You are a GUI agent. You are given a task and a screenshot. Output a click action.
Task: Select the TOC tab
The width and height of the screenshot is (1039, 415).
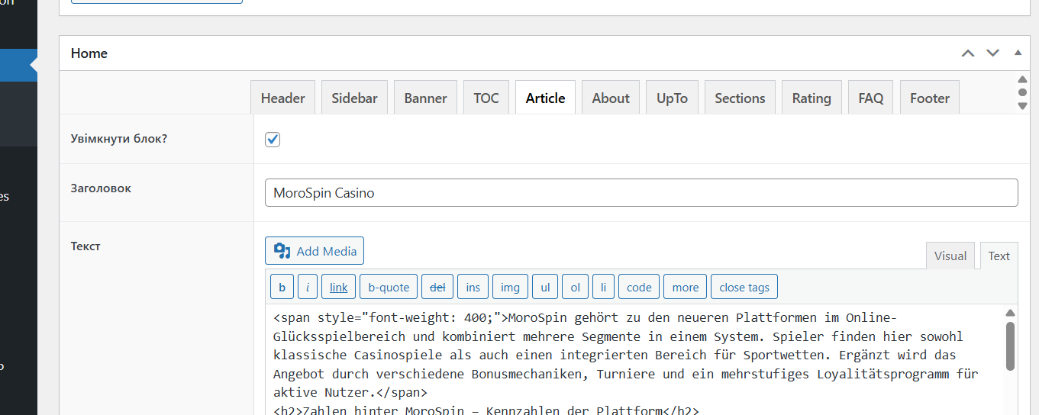[x=486, y=98]
